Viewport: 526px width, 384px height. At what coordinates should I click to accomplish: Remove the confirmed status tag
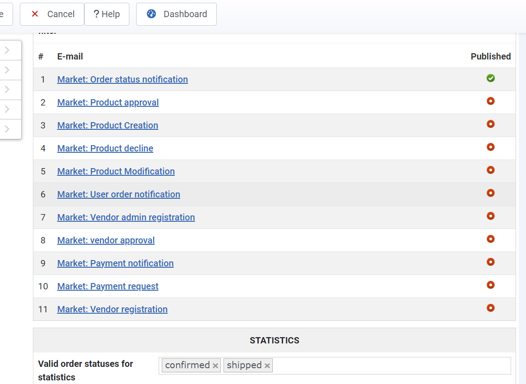point(215,366)
